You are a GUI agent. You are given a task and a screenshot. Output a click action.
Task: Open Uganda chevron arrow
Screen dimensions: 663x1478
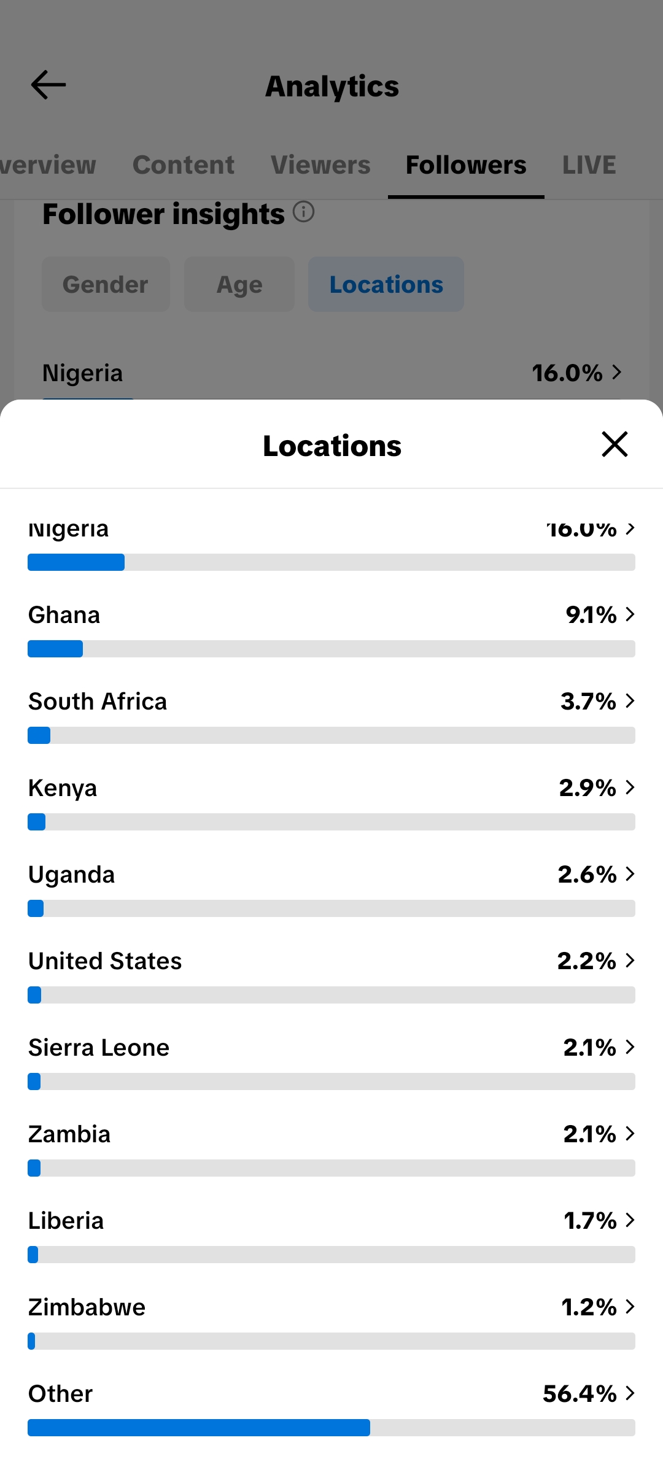click(x=630, y=874)
